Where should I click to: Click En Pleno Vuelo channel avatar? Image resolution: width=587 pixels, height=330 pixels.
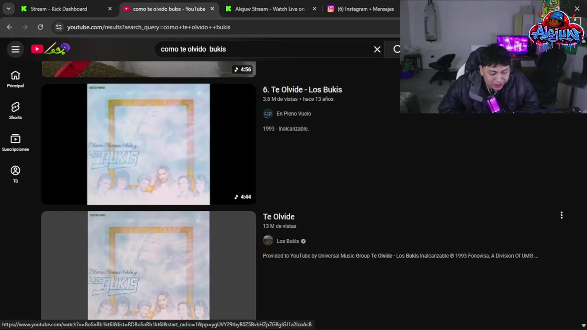tap(268, 114)
